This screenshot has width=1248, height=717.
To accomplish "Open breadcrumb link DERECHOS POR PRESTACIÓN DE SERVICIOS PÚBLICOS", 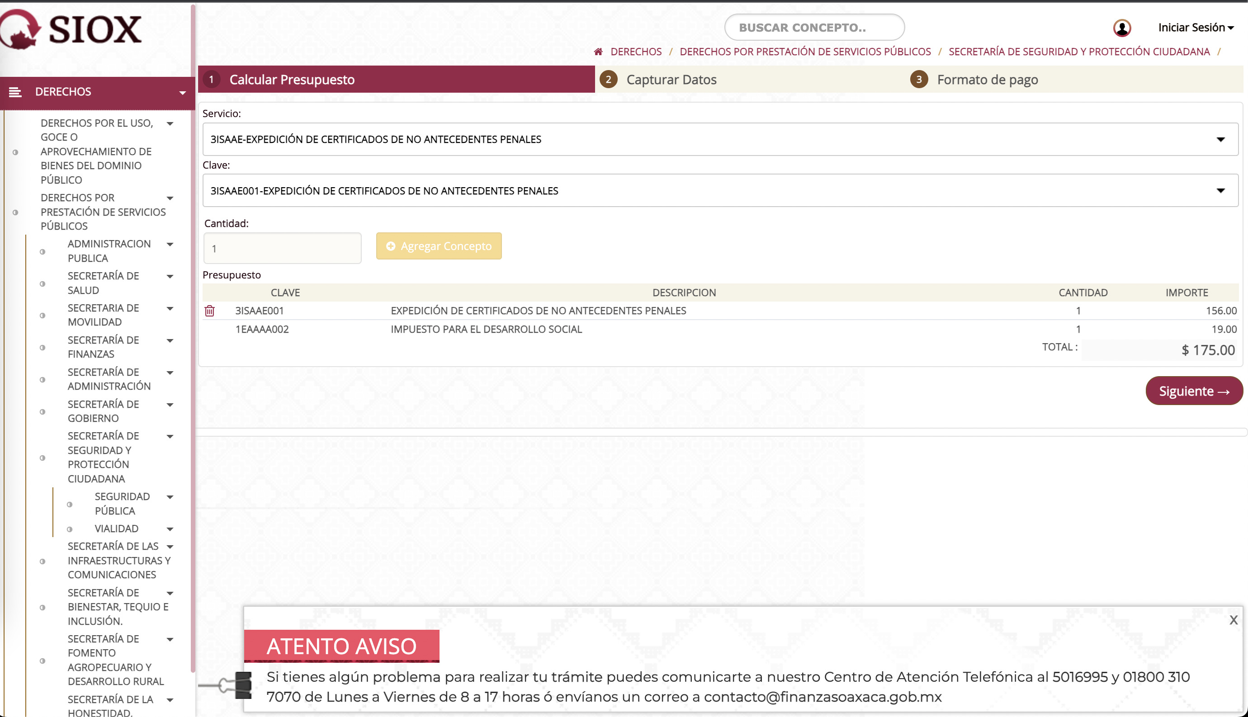I will point(805,51).
